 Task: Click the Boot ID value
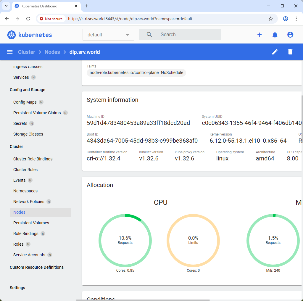click(x=142, y=141)
